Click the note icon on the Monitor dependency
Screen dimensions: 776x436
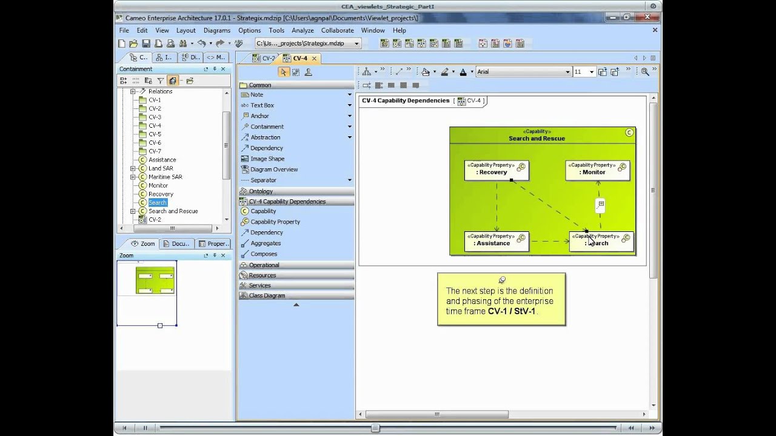click(601, 205)
